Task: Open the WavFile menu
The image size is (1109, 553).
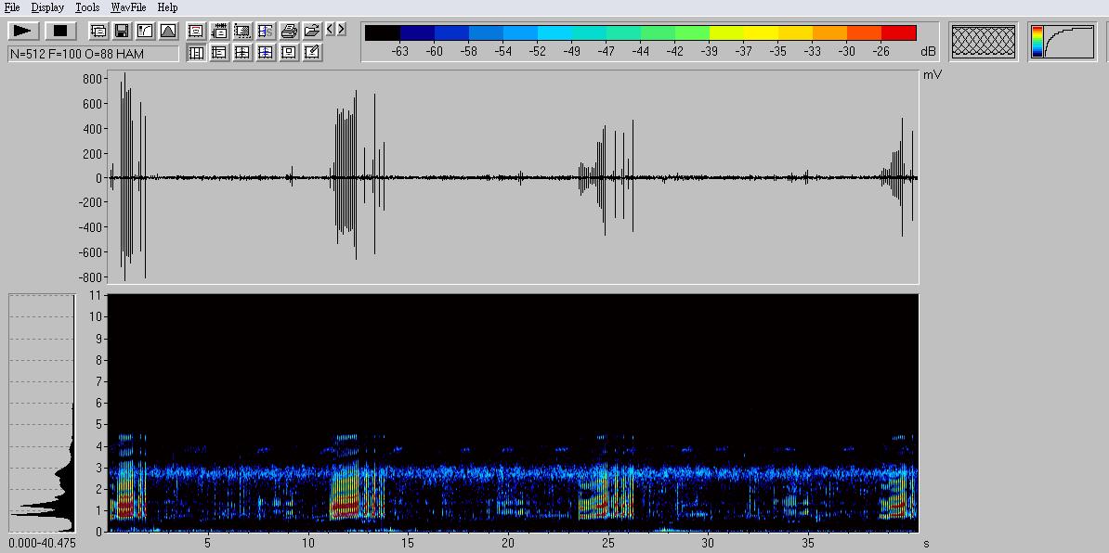Action: pos(128,7)
